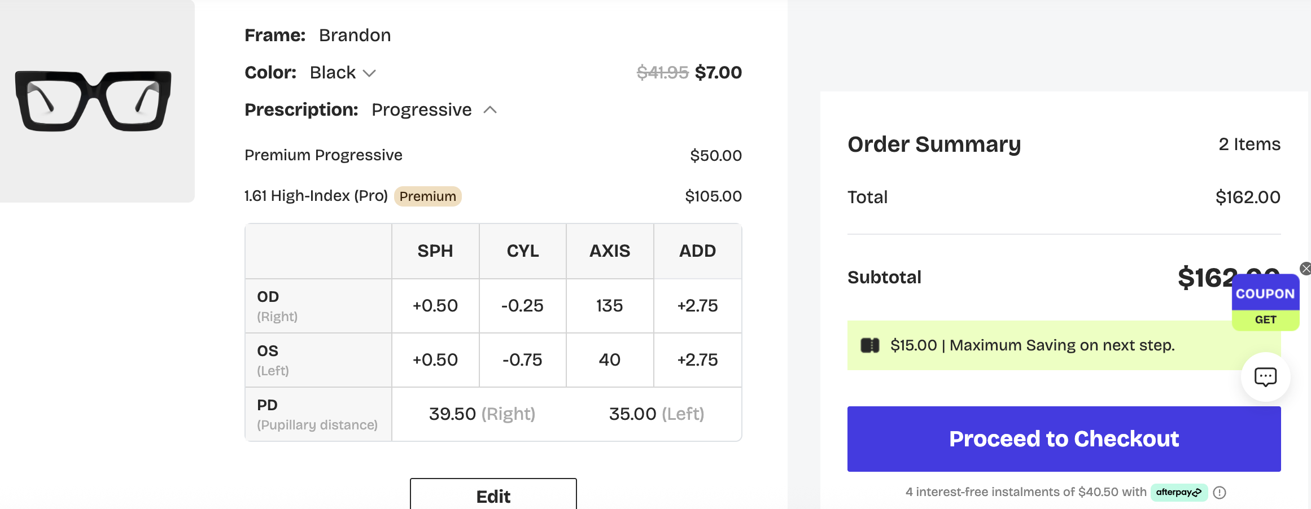
Task: Click the Afterpay logo badge
Action: pyautogui.click(x=1179, y=492)
